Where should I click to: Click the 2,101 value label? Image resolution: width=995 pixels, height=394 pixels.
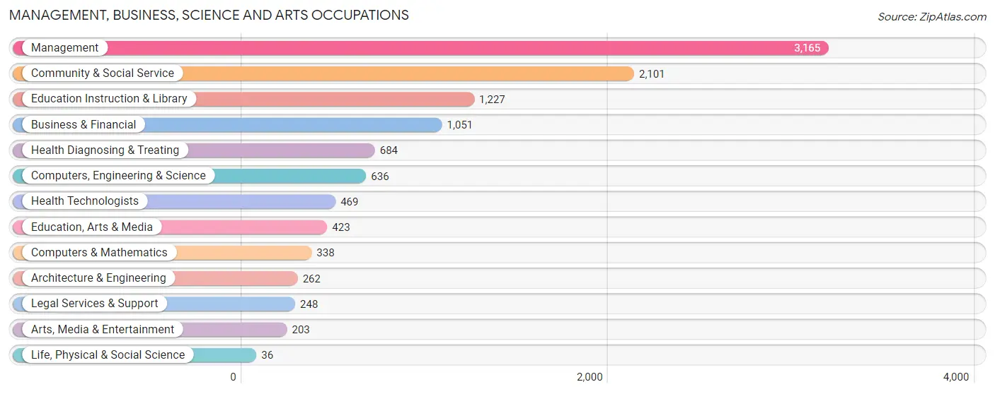tap(652, 73)
